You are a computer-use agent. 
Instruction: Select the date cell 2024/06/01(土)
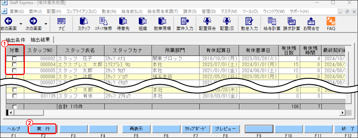[259, 70]
